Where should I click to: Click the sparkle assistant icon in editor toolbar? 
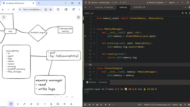coord(186,13)
